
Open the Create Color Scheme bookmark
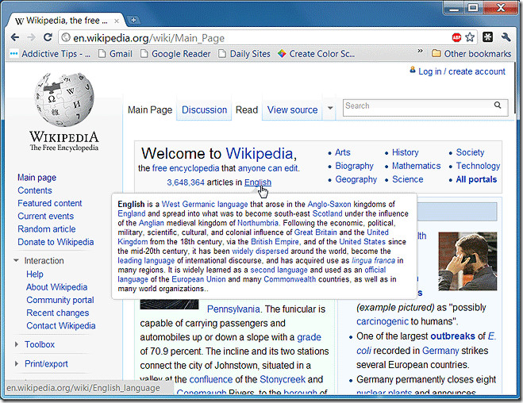point(316,54)
